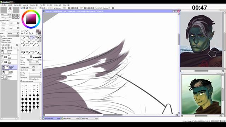This screenshot has height=127, width=226.
Task: Click the bottom reference portrait image
Action: [x=201, y=95]
